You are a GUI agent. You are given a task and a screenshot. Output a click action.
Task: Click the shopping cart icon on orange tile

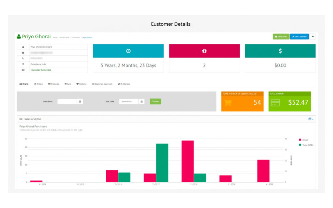[228, 103]
